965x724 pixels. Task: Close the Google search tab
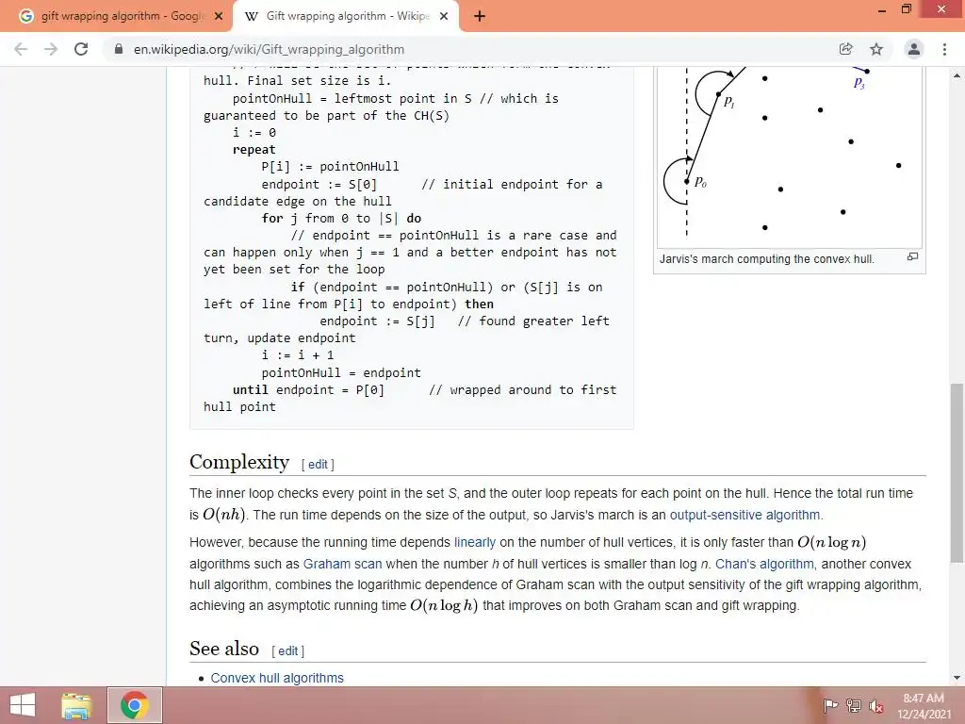(219, 17)
